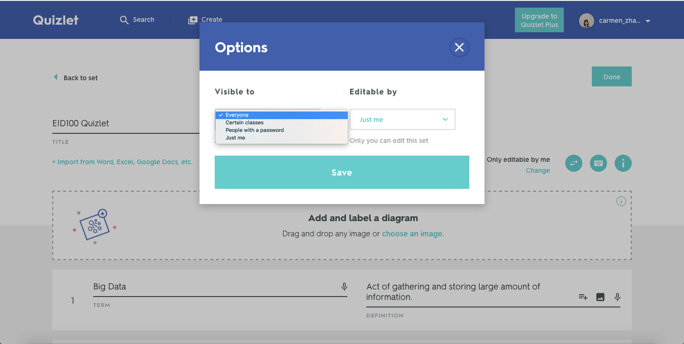Record audio for the Big Data definition

pyautogui.click(x=617, y=297)
